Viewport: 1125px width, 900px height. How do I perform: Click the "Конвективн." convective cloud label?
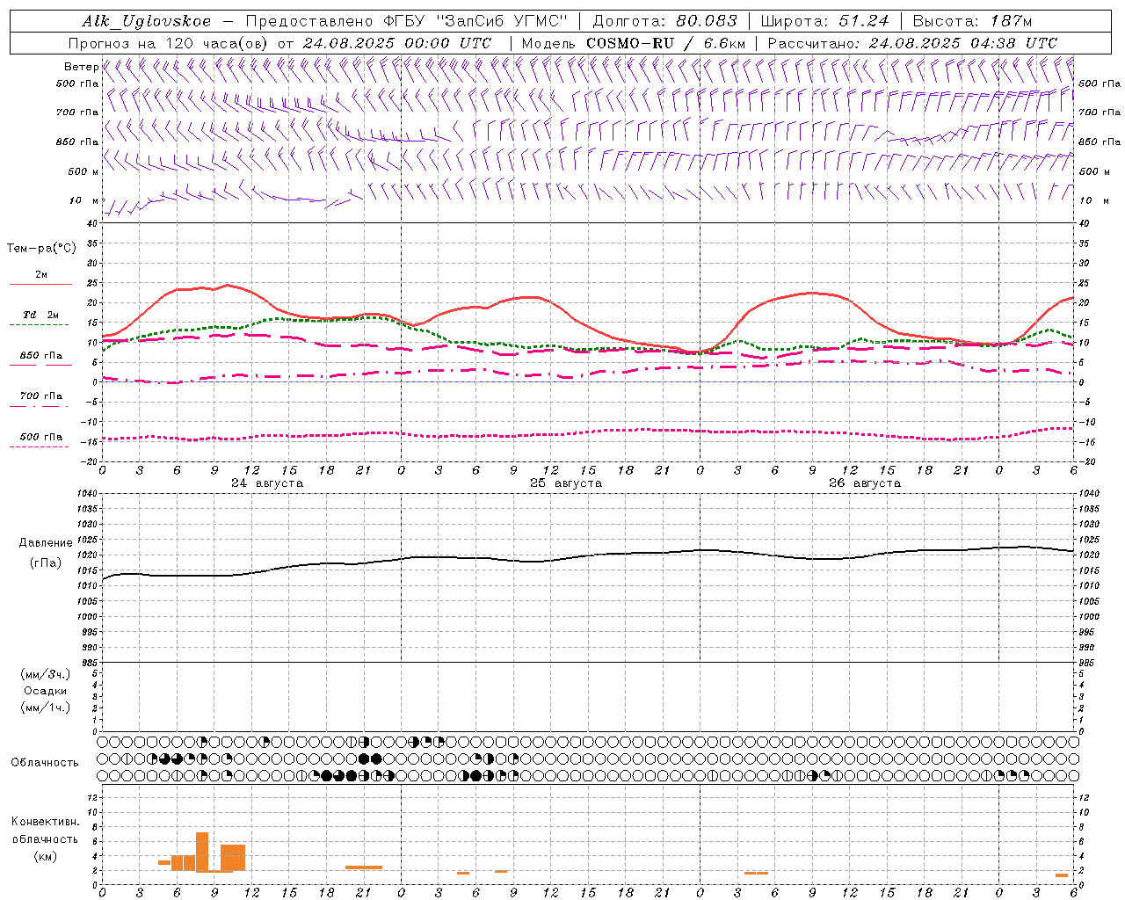tap(45, 822)
